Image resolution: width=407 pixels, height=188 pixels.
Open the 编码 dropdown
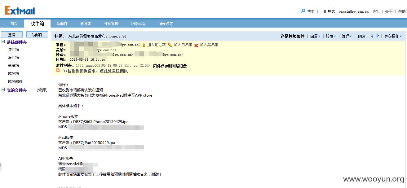(347, 36)
